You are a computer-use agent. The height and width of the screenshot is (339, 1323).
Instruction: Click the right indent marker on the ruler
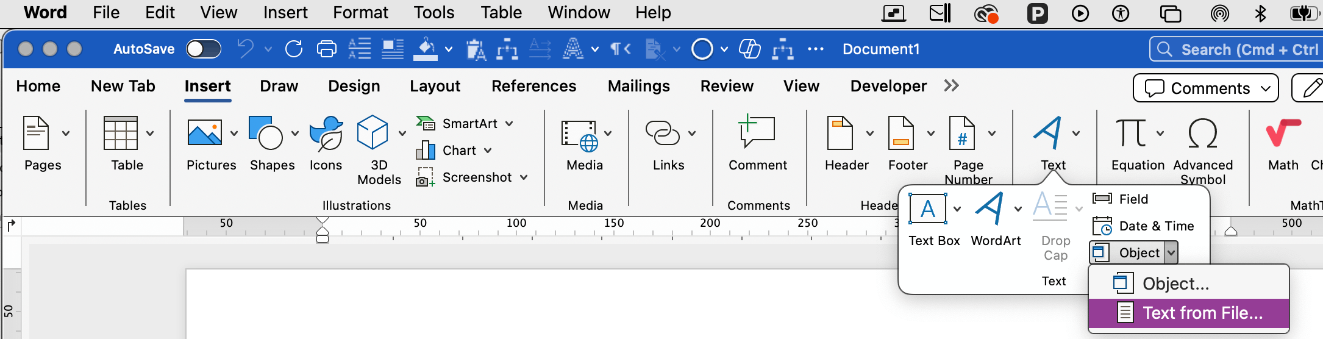click(1231, 230)
